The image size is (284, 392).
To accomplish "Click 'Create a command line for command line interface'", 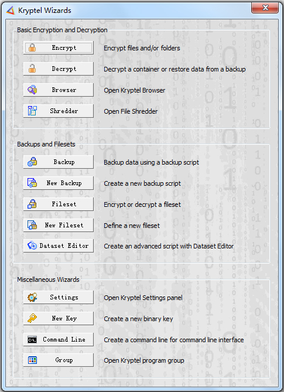I will point(174,340).
